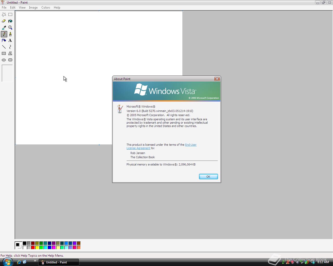Click the foreground/background color indicator box
The image size is (333, 266).
click(x=18, y=245)
